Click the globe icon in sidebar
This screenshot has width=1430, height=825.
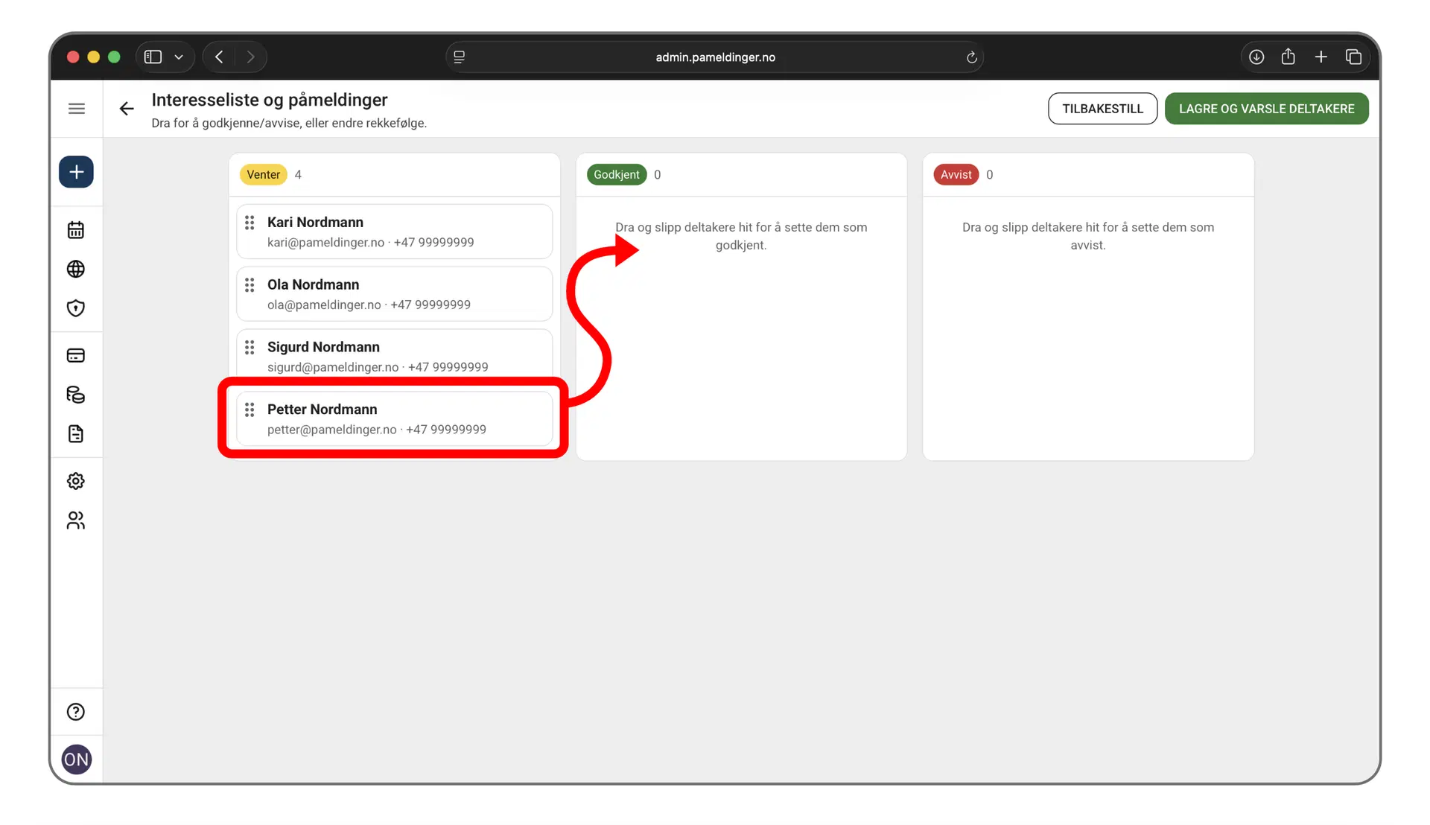coord(76,269)
